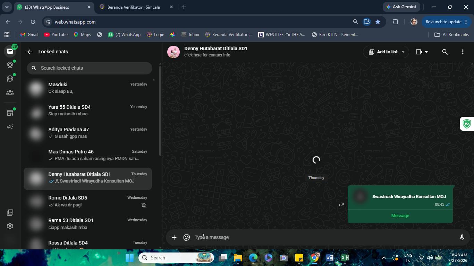
Task: Focus the Search locked chats field
Action: 90,68
